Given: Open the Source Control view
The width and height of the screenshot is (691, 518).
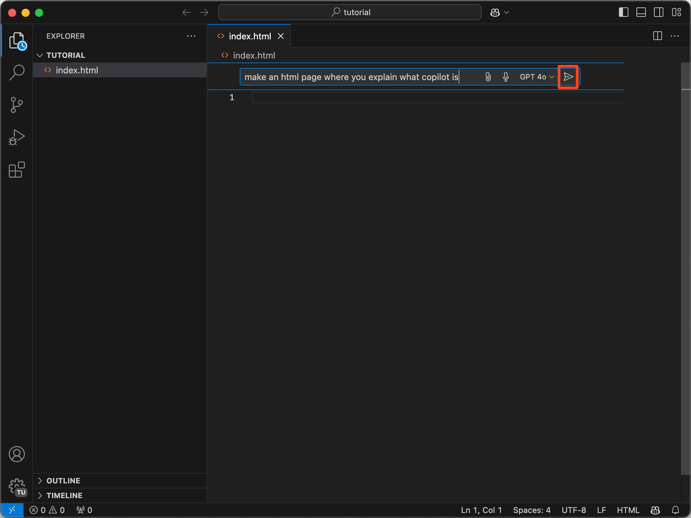Looking at the screenshot, I should click(17, 105).
